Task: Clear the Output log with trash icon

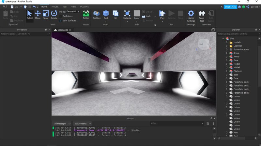Action: pyautogui.click(x=208, y=124)
